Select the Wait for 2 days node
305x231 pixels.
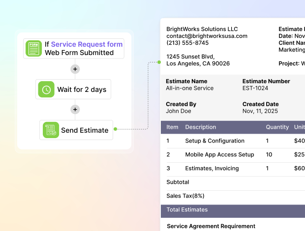click(73, 89)
